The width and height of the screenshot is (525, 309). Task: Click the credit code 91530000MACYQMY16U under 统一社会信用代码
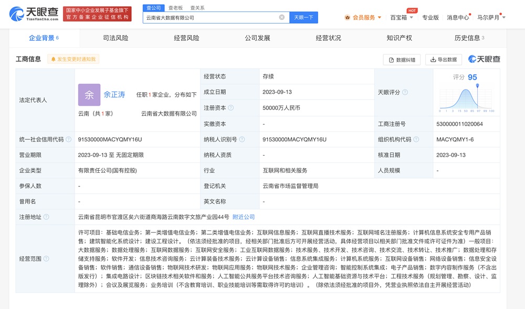110,139
